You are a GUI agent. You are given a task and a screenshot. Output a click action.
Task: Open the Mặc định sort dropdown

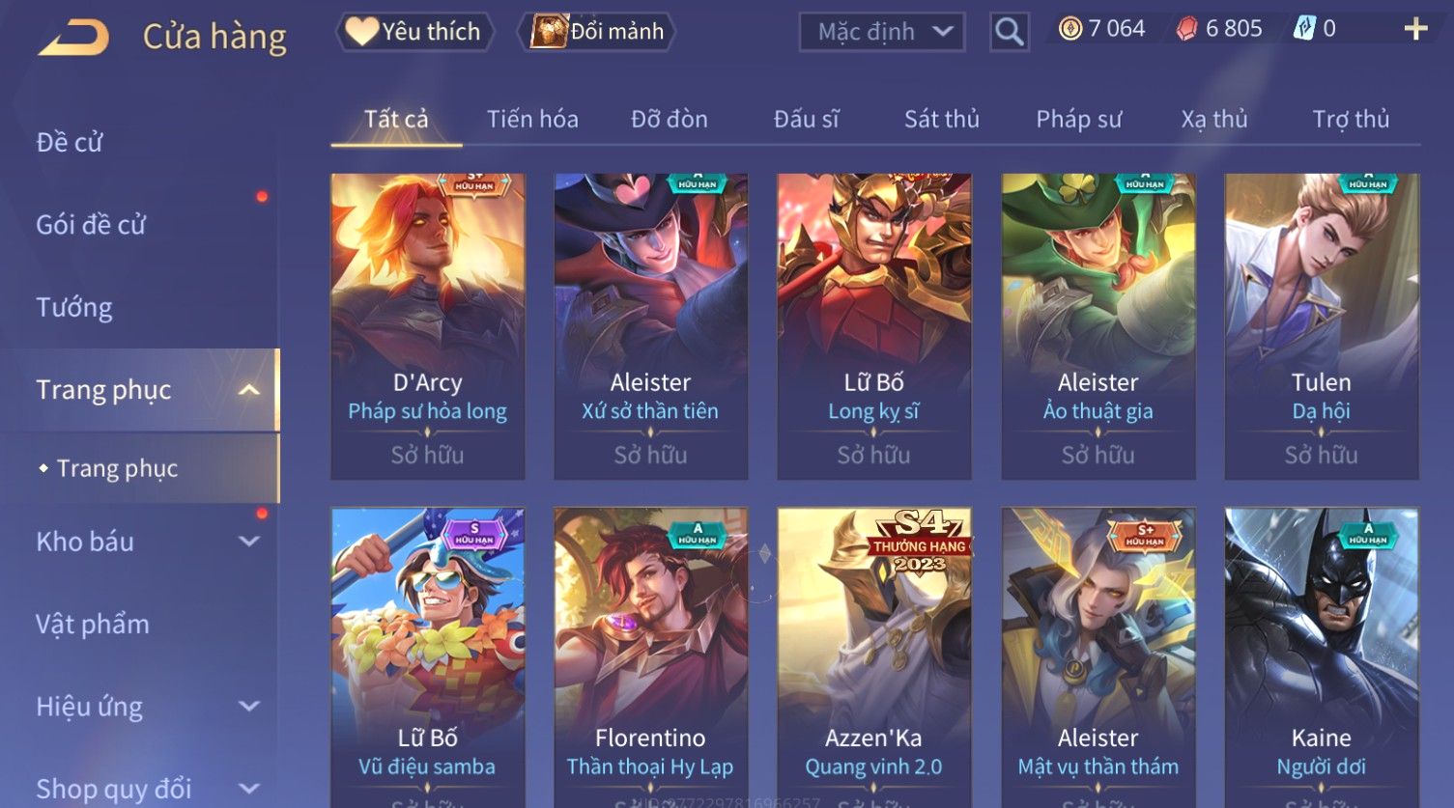pyautogui.click(x=882, y=32)
